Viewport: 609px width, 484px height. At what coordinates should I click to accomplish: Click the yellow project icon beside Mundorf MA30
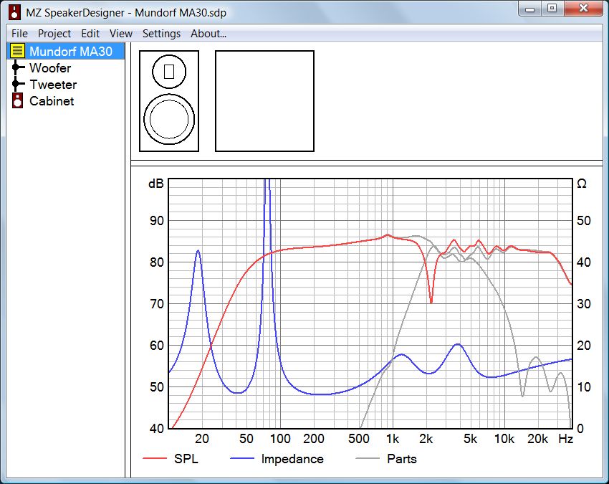coord(17,51)
